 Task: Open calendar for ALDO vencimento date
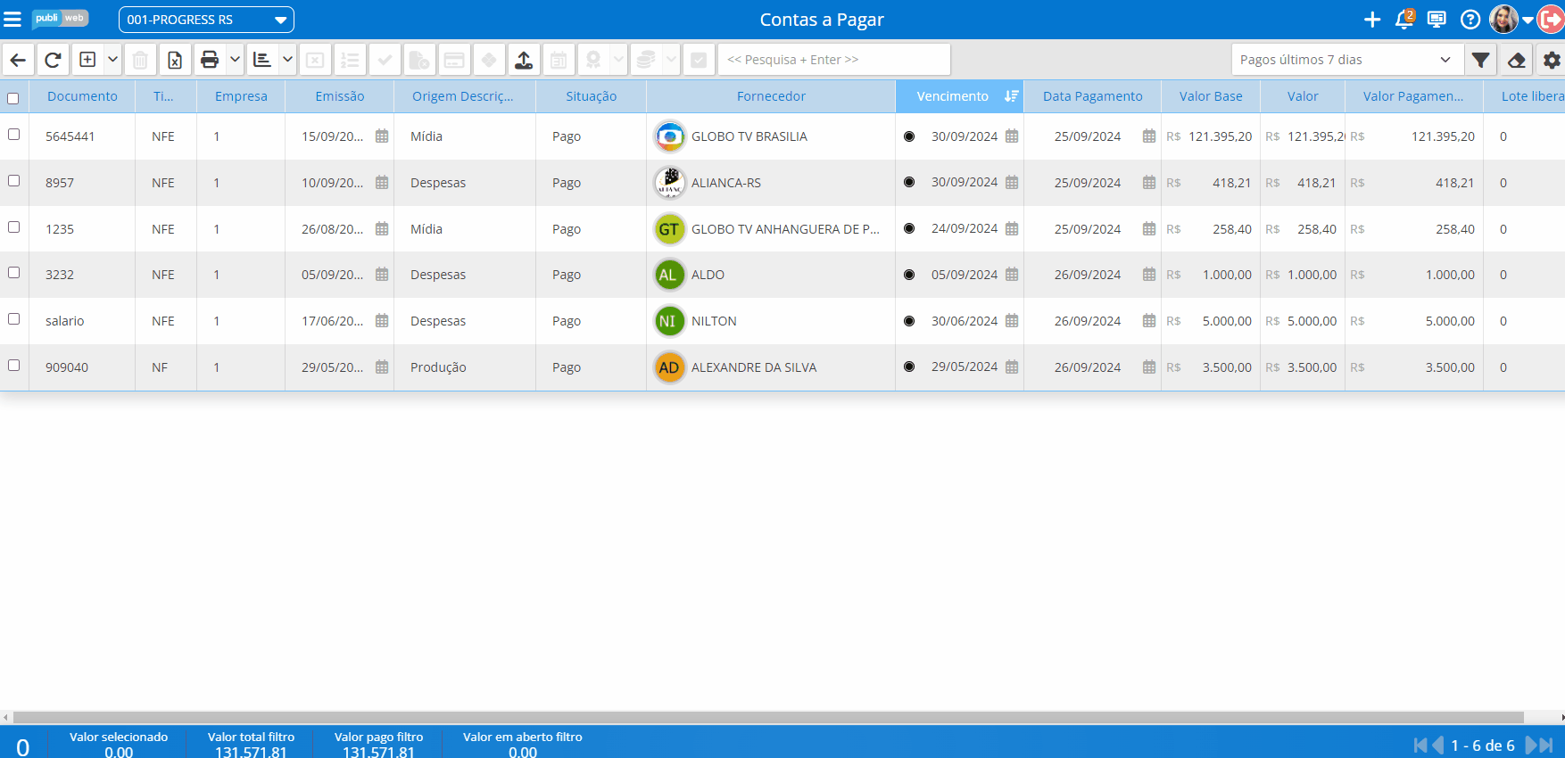click(1012, 275)
